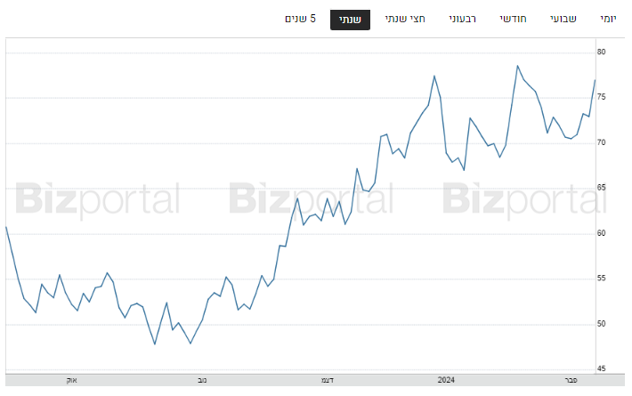
Task: Click the 60 value on price axis
Action: [x=602, y=233]
